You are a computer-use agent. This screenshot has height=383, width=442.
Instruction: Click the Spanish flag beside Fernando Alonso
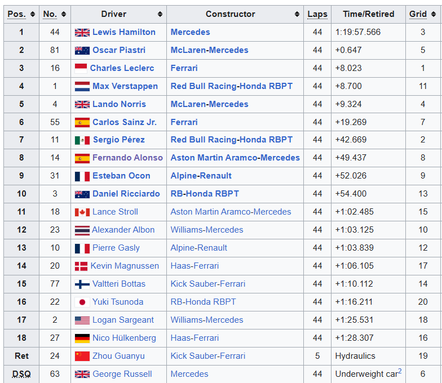pos(82,158)
